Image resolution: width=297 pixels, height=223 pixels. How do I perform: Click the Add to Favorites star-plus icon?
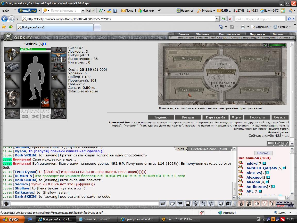pos(11,27)
